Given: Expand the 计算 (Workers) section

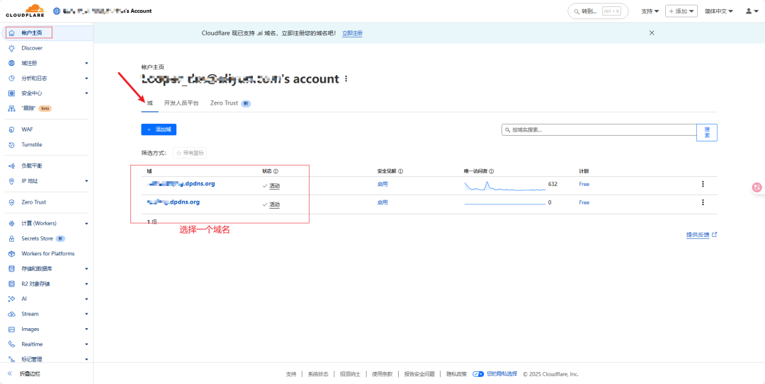Looking at the screenshot, I should coord(86,223).
